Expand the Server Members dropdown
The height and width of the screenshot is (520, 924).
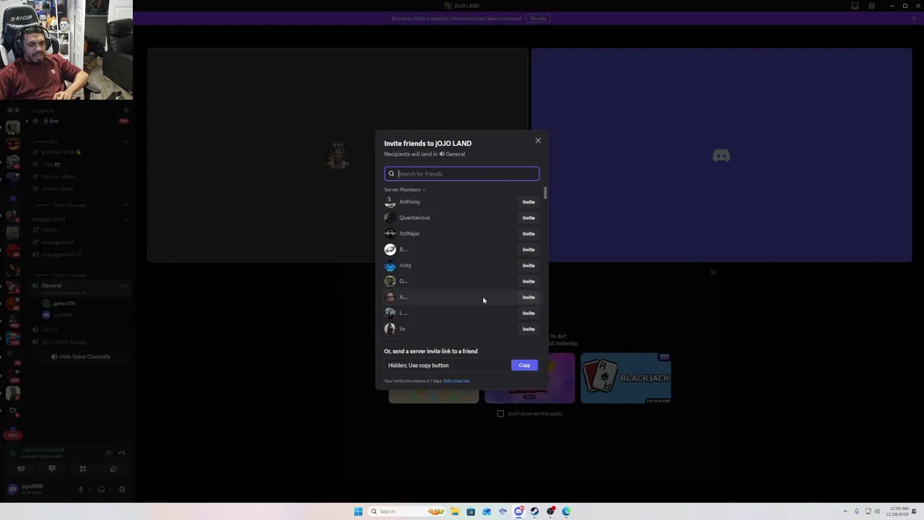coord(404,190)
